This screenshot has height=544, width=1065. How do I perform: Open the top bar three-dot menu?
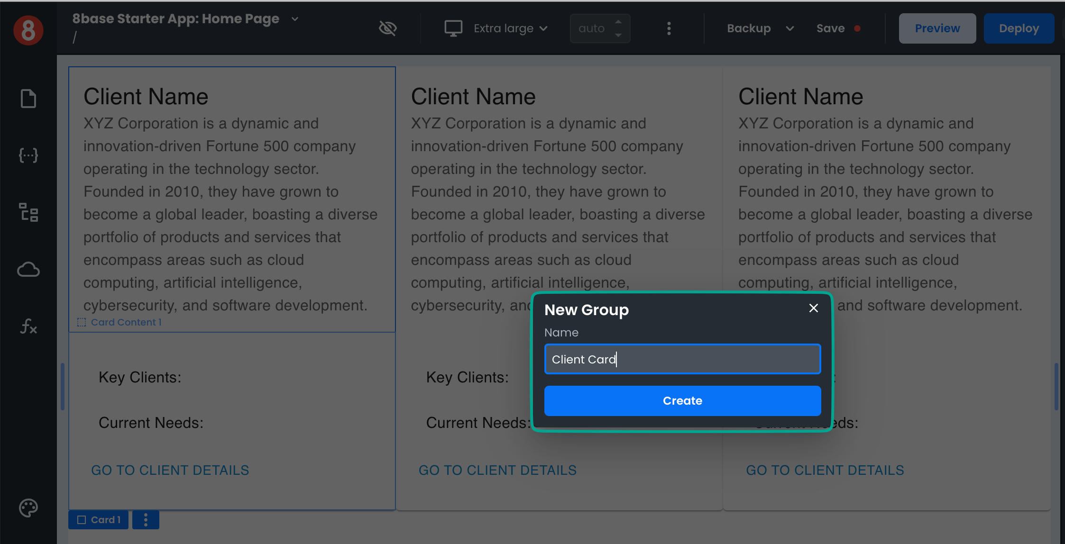click(x=669, y=28)
